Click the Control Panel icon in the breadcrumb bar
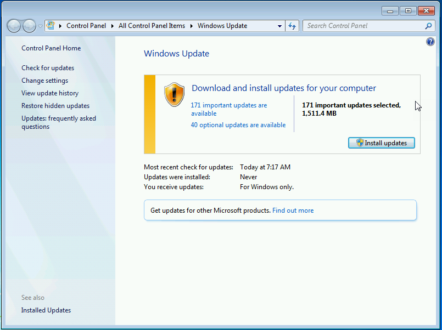This screenshot has height=330, width=442. coord(51,25)
